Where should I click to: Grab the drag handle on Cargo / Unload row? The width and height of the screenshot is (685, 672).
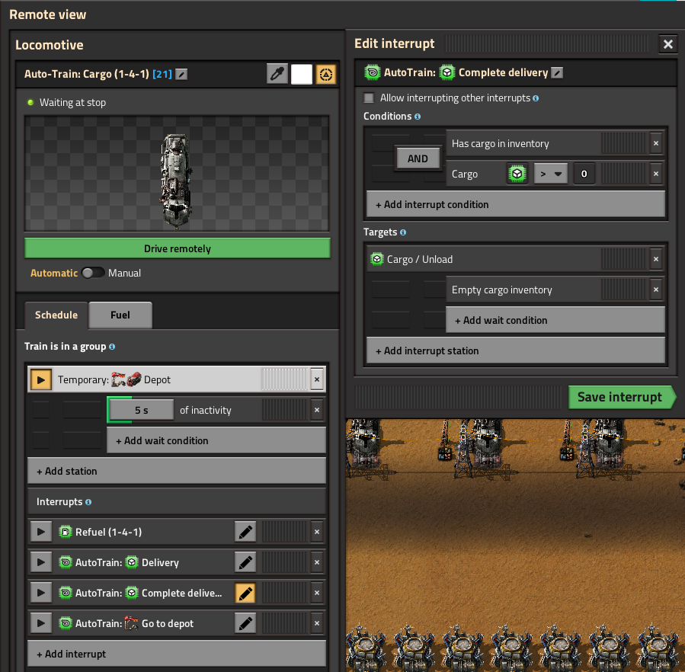pyautogui.click(x=623, y=259)
